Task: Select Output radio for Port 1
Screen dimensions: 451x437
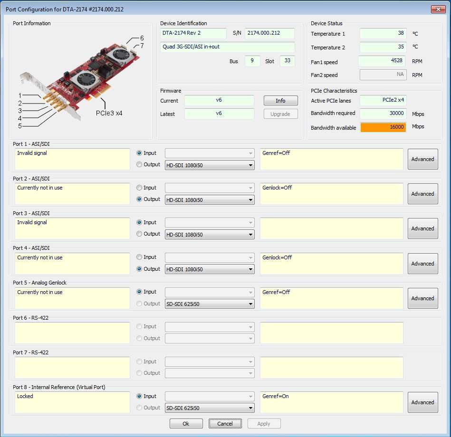Action: coord(139,164)
